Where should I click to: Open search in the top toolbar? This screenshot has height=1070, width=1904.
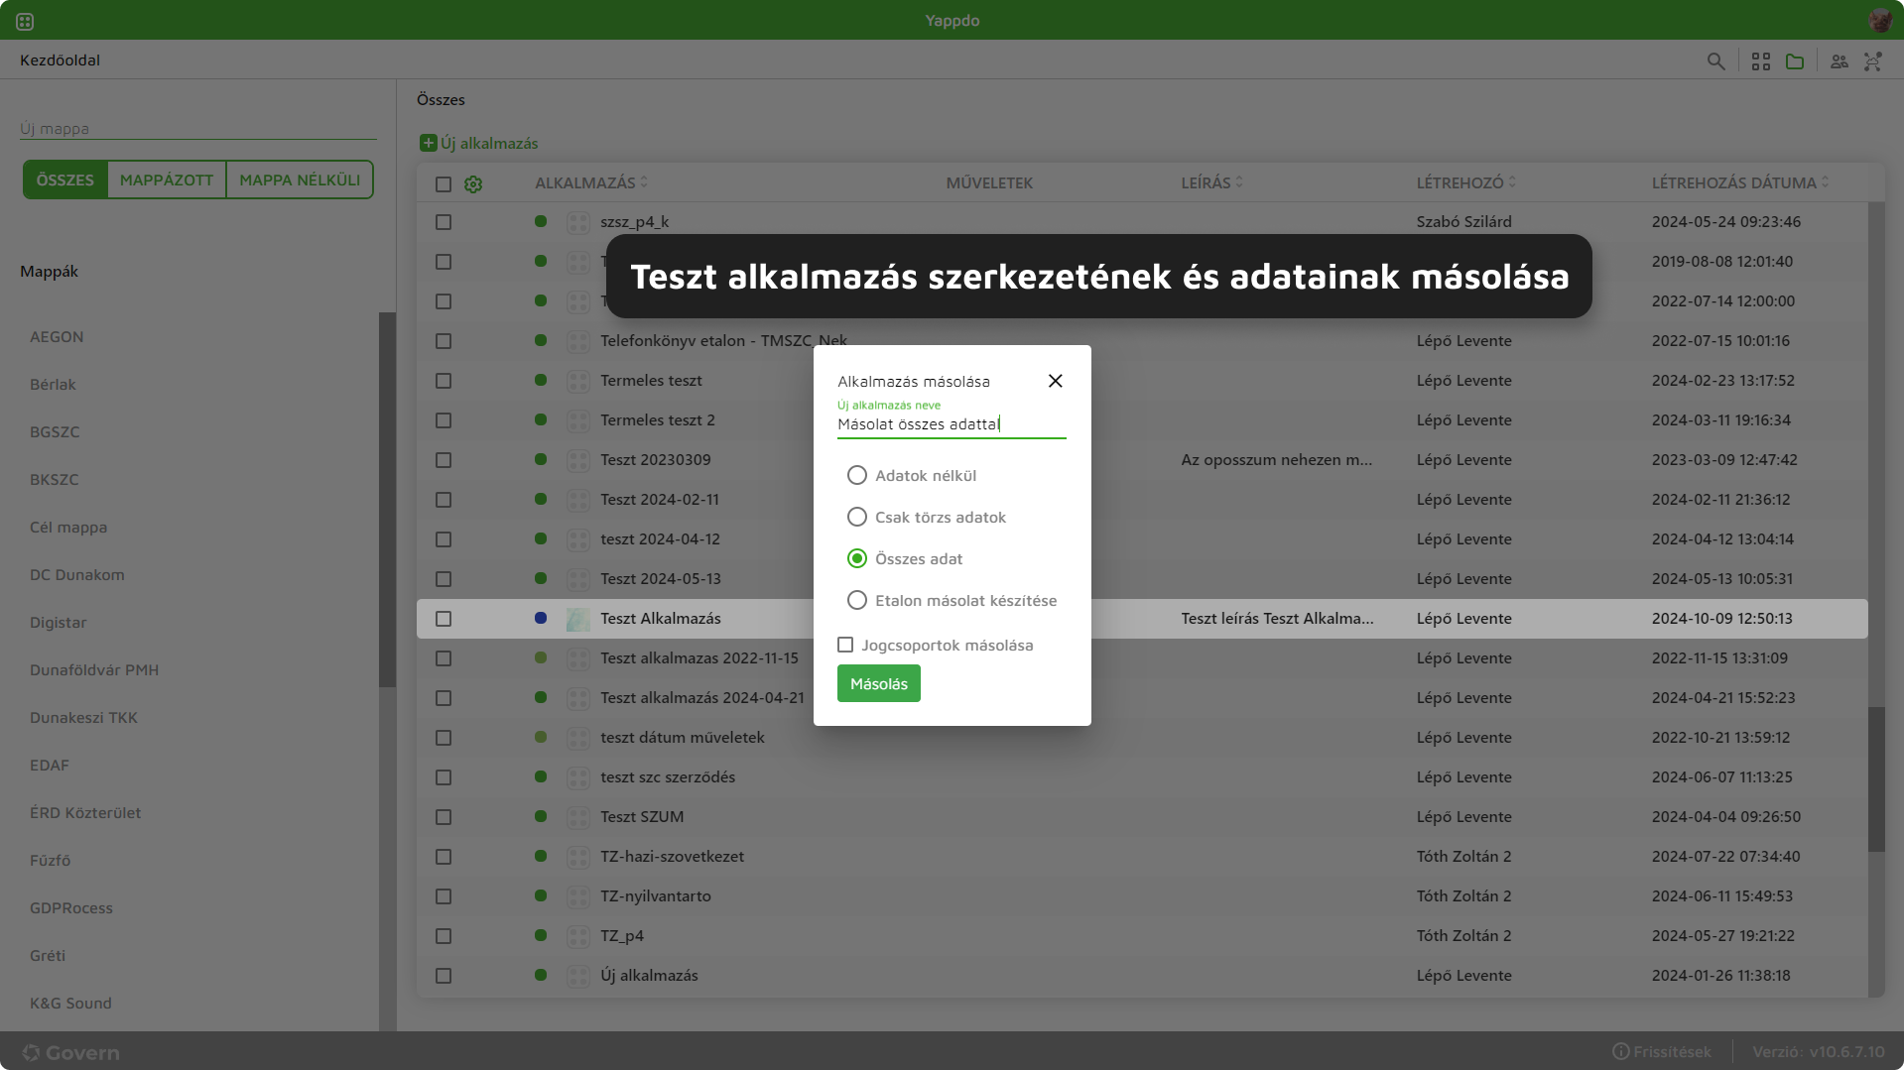[x=1716, y=60]
